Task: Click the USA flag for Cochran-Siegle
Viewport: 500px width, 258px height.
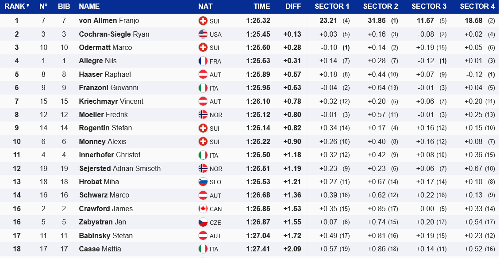Action: (x=203, y=34)
